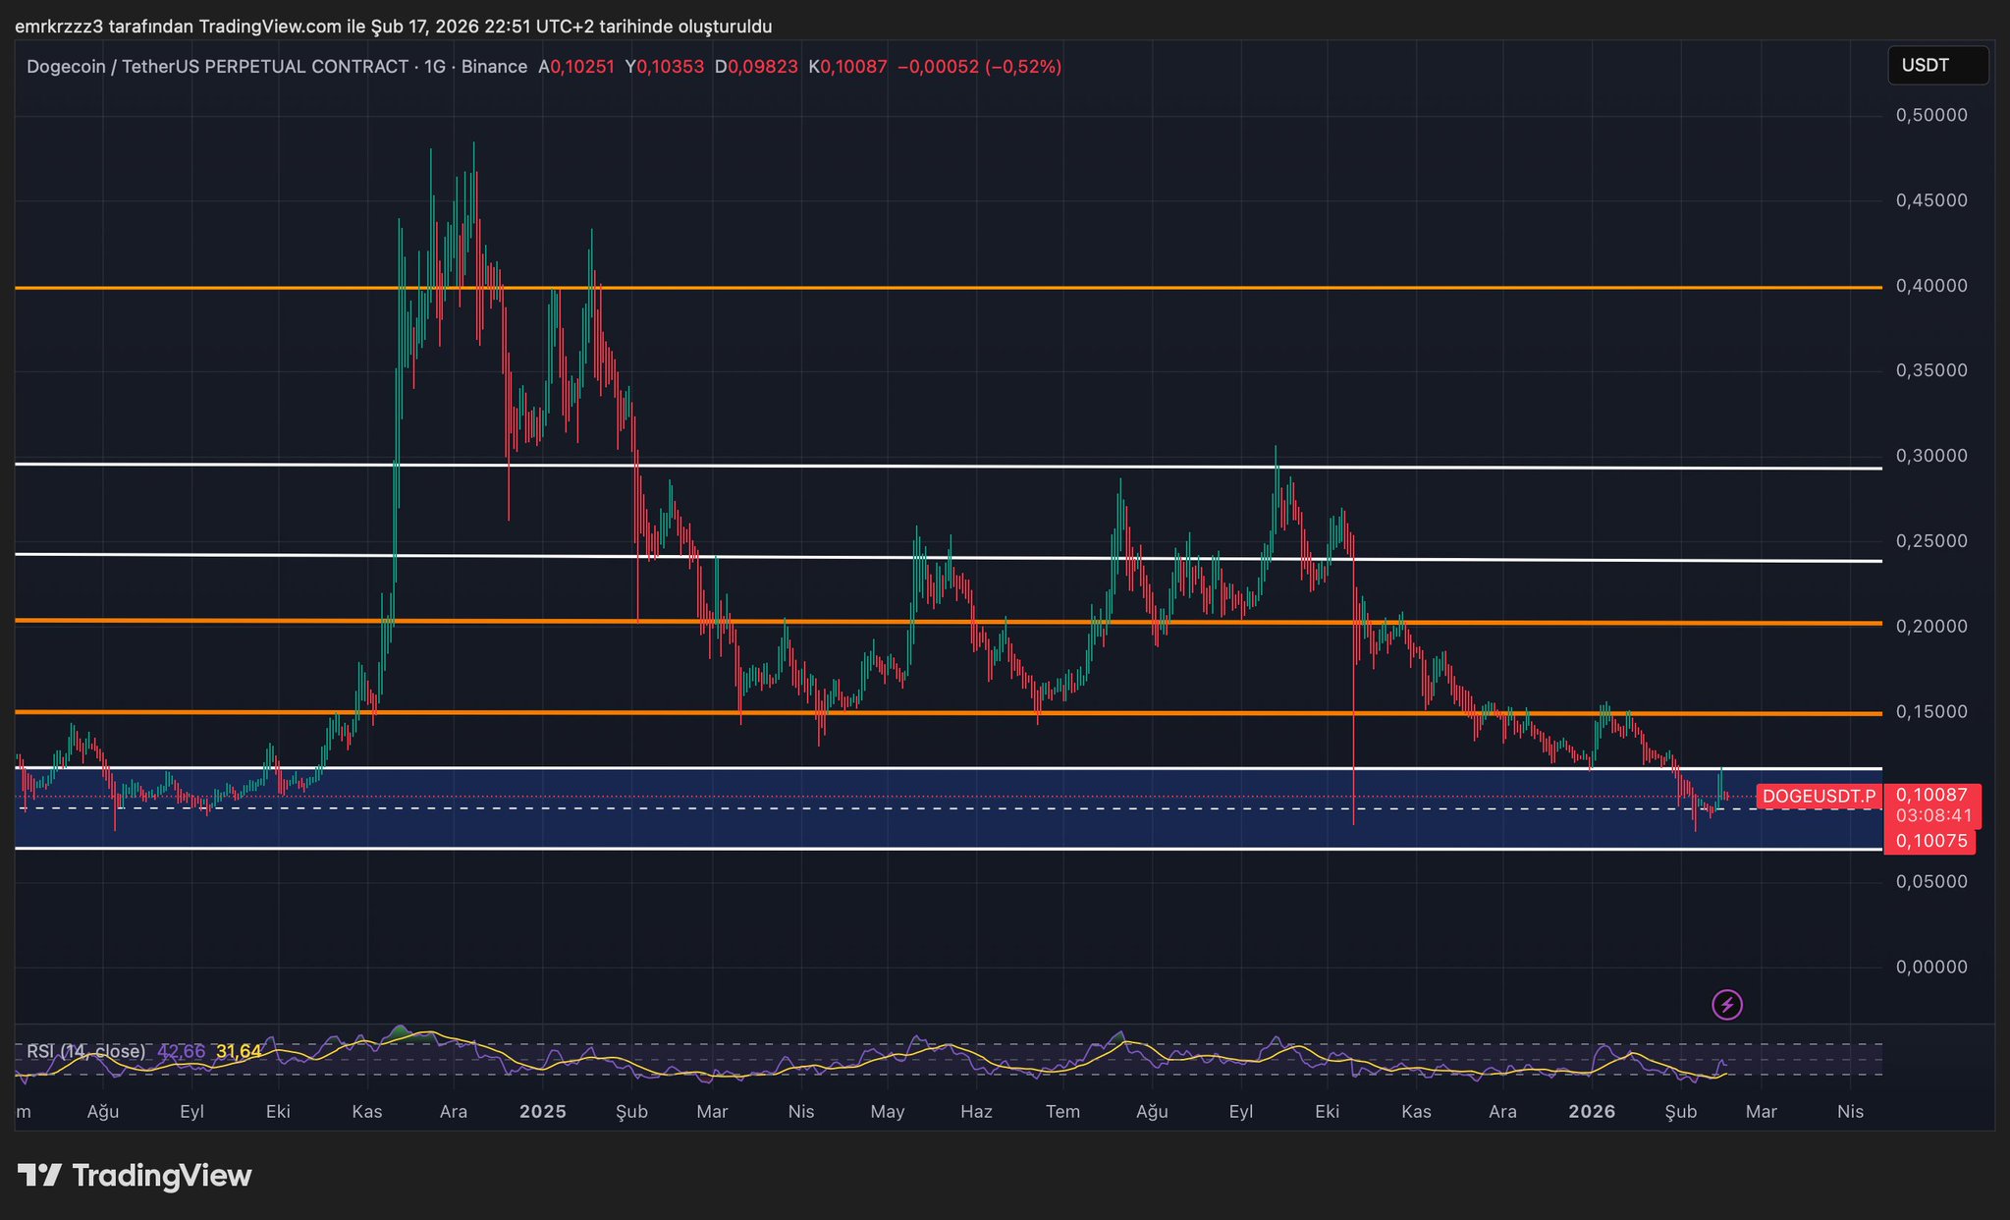Screen dimensions: 2010x1220
Task: Click the yellow RSI average value 31,64
Action: tap(239, 1051)
